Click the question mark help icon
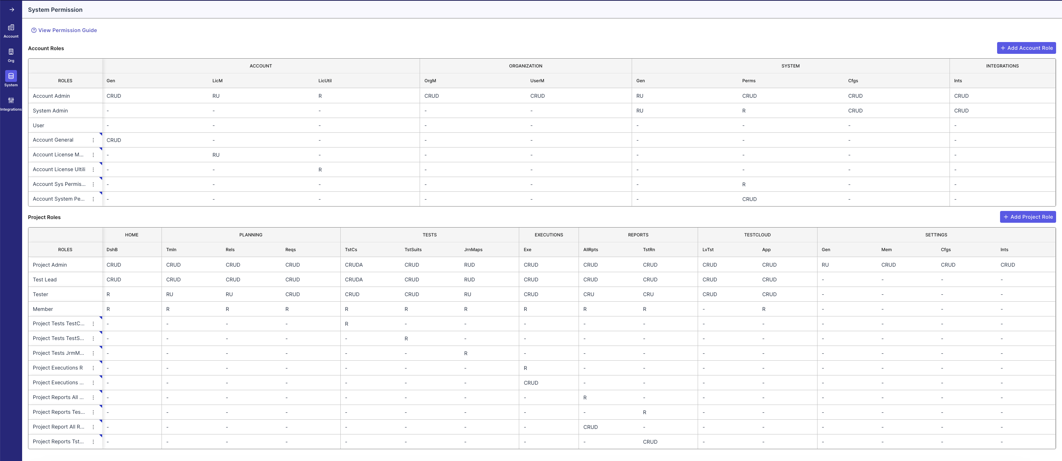Image resolution: width=1062 pixels, height=461 pixels. click(x=34, y=30)
